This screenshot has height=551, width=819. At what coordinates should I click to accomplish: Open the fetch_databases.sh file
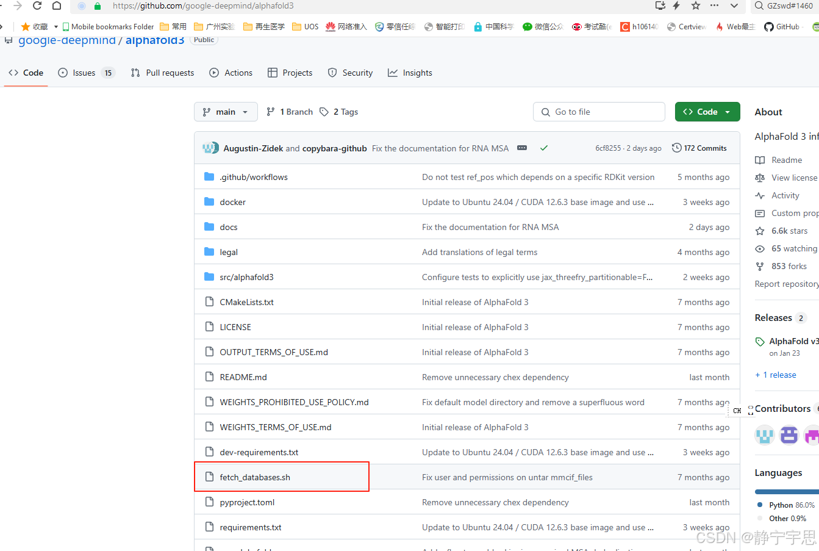point(255,477)
